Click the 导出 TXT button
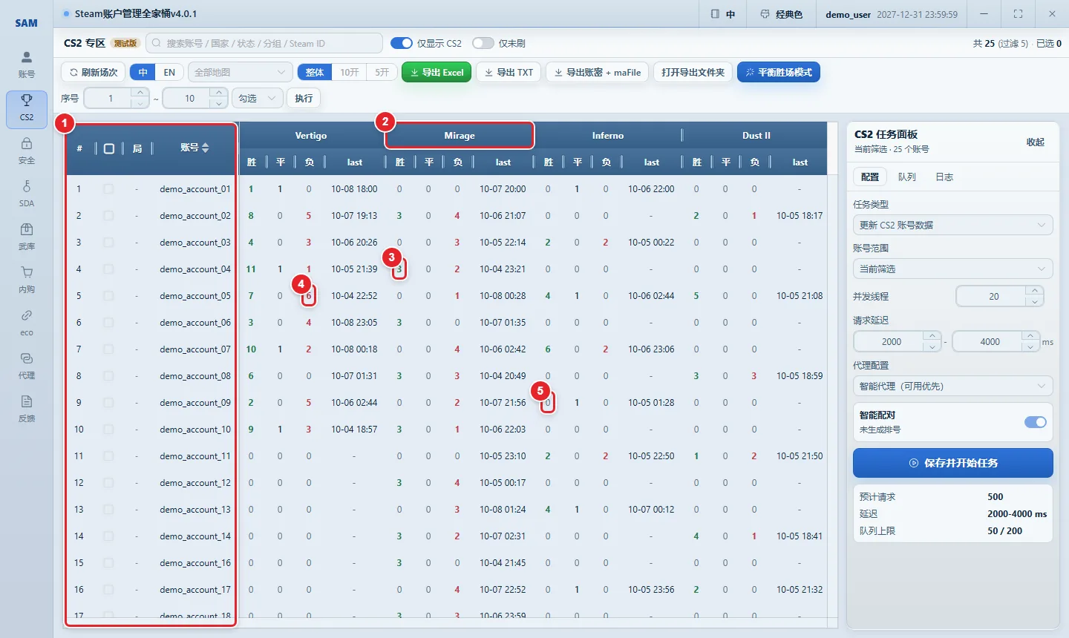Viewport: 1069px width, 638px height. point(509,72)
